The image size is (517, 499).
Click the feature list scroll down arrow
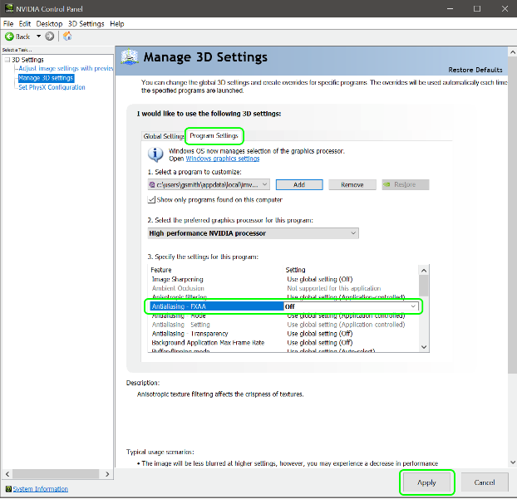424,347
